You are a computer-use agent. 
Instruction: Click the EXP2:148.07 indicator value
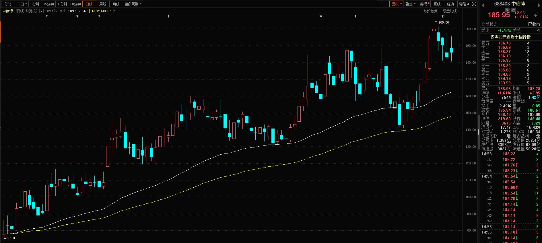tap(102, 11)
